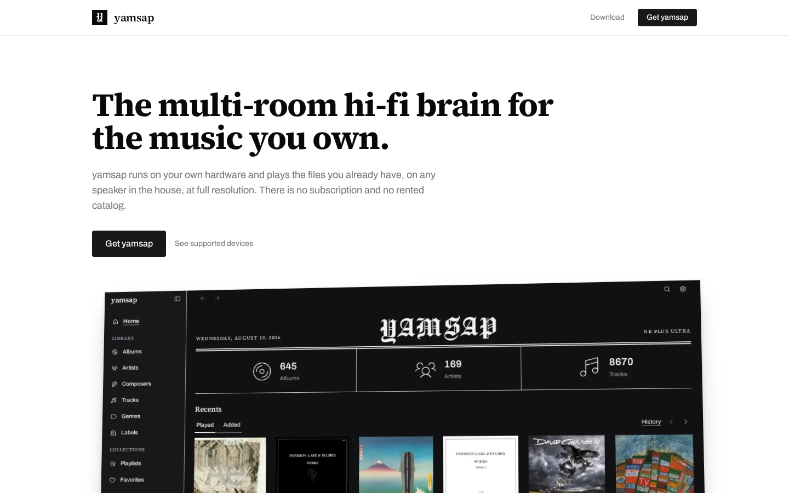Screen dimensions: 789x493
Task: Click the yamsap wordmark in the page header
Action: tap(134, 18)
